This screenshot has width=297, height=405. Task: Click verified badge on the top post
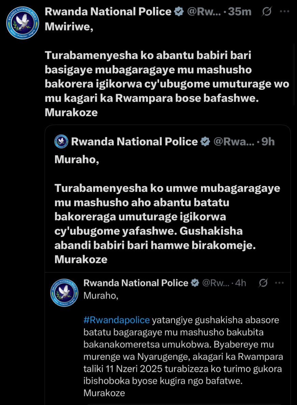click(179, 12)
